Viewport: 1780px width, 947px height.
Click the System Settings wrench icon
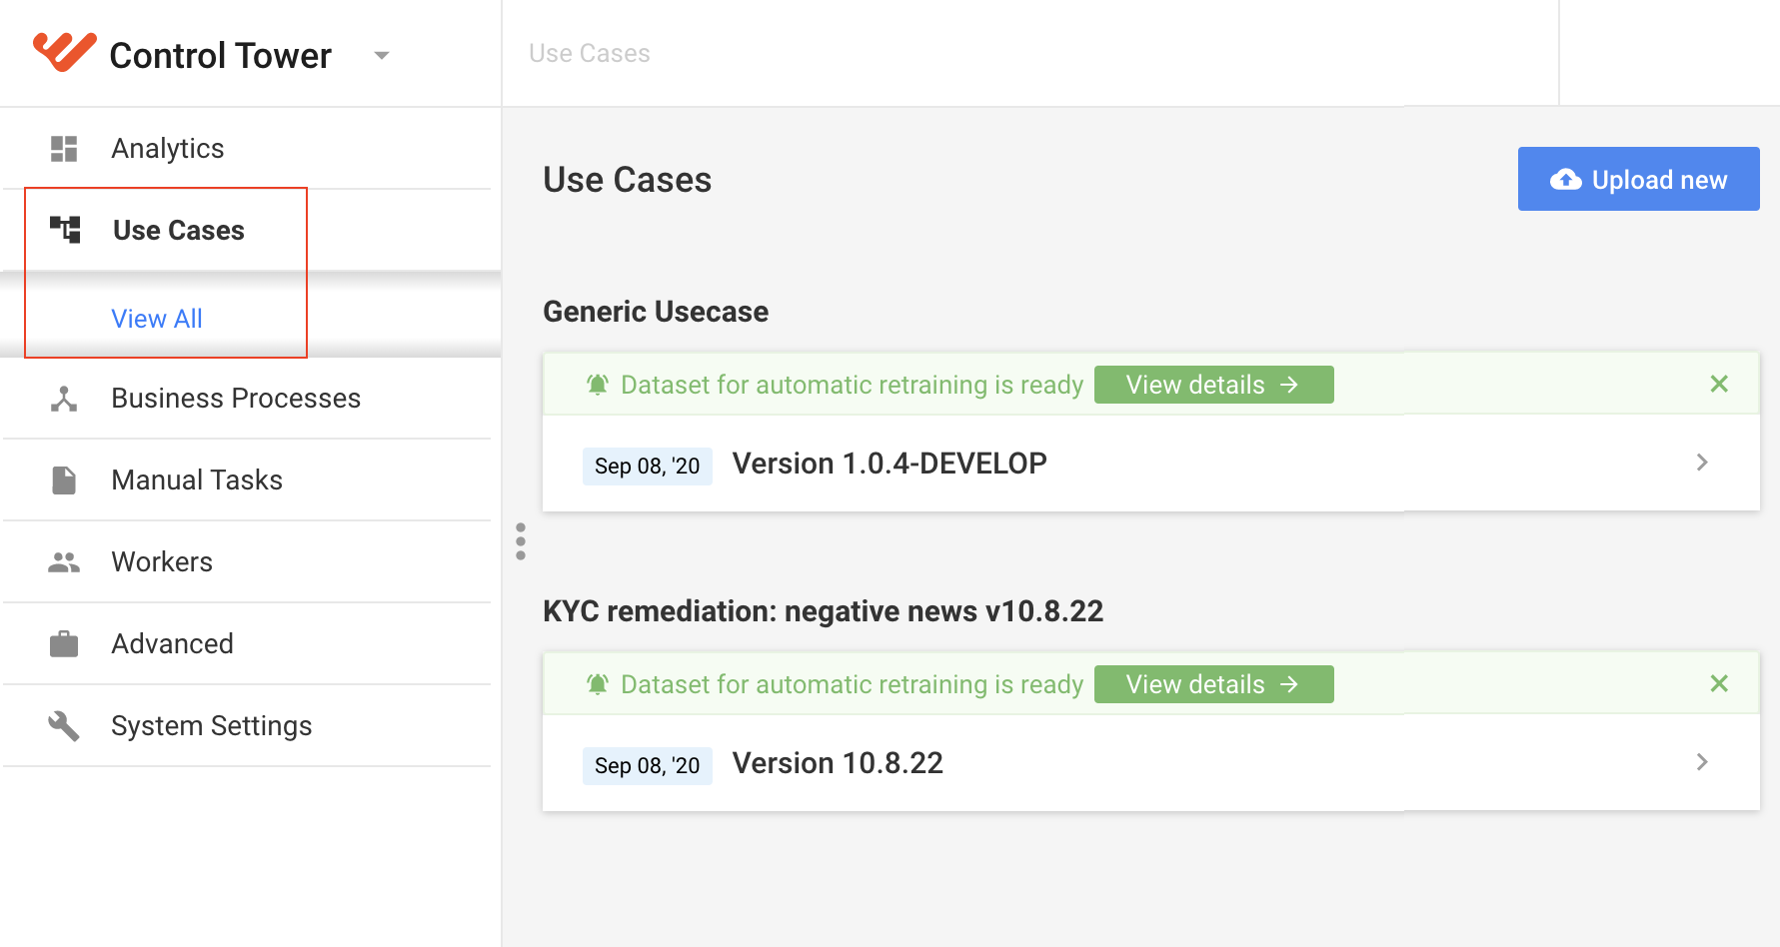tap(64, 726)
